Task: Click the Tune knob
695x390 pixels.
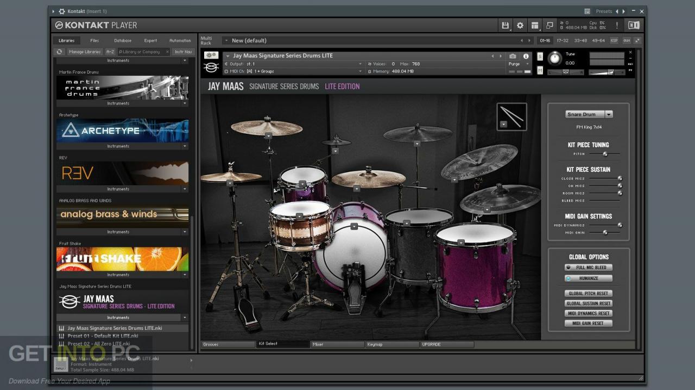Action: point(555,58)
